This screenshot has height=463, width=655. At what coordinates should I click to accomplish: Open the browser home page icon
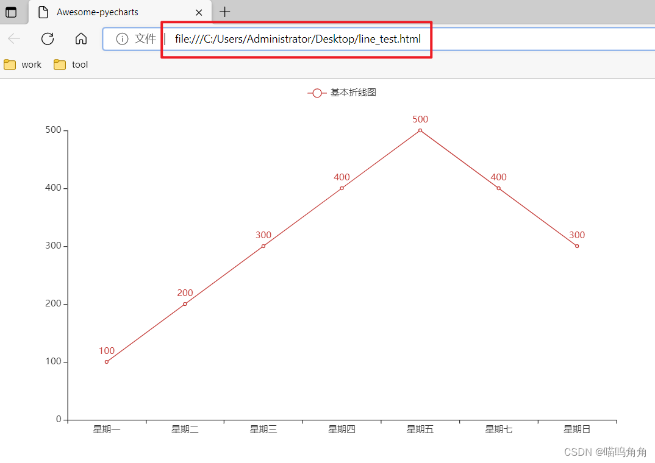(x=81, y=38)
